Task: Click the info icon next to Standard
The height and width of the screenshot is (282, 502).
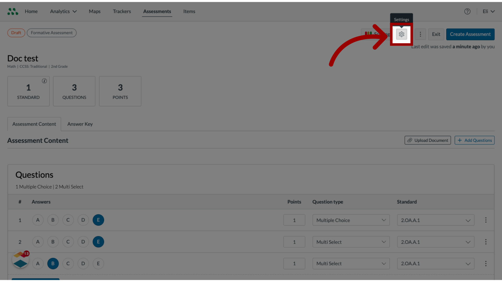Action: [x=44, y=81]
